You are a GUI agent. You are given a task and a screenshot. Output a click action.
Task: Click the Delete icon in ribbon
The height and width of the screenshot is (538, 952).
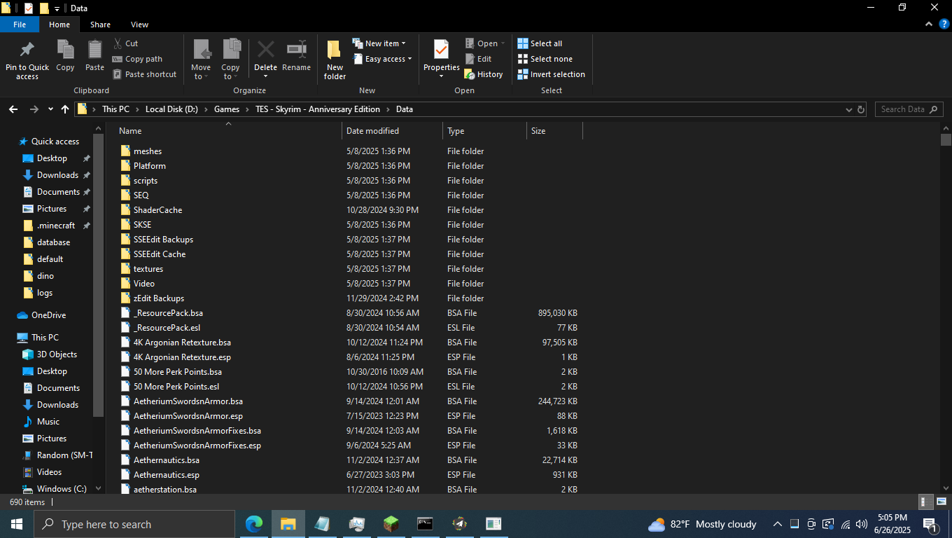pos(265,50)
